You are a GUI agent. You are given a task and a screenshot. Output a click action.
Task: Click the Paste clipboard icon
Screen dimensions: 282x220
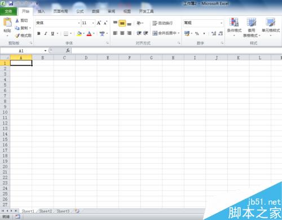coord(7,22)
